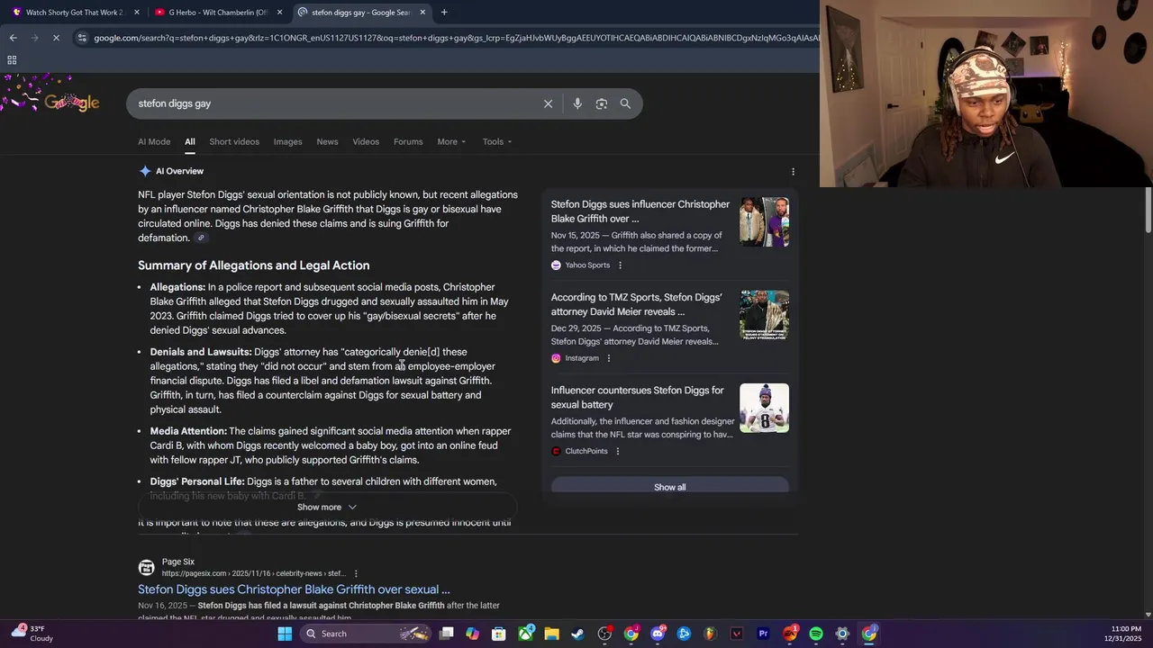Screen dimensions: 1153x648
Task: Open 'Influencer countersues Stefon Diggs' ClutchPoints card
Action: (x=638, y=398)
